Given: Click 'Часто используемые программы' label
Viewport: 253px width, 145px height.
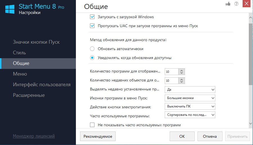Looking at the screenshot, I should [120, 116].
